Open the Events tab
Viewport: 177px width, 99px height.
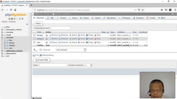pos(151,18)
